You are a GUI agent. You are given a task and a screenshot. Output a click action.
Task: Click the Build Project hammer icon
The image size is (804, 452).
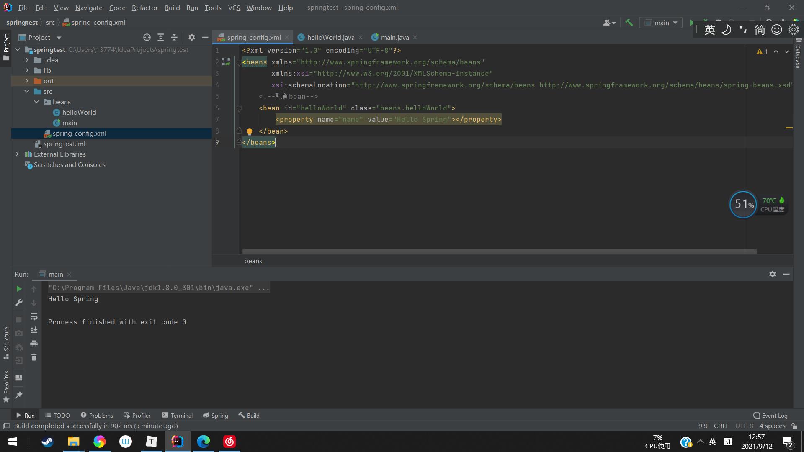(629, 23)
